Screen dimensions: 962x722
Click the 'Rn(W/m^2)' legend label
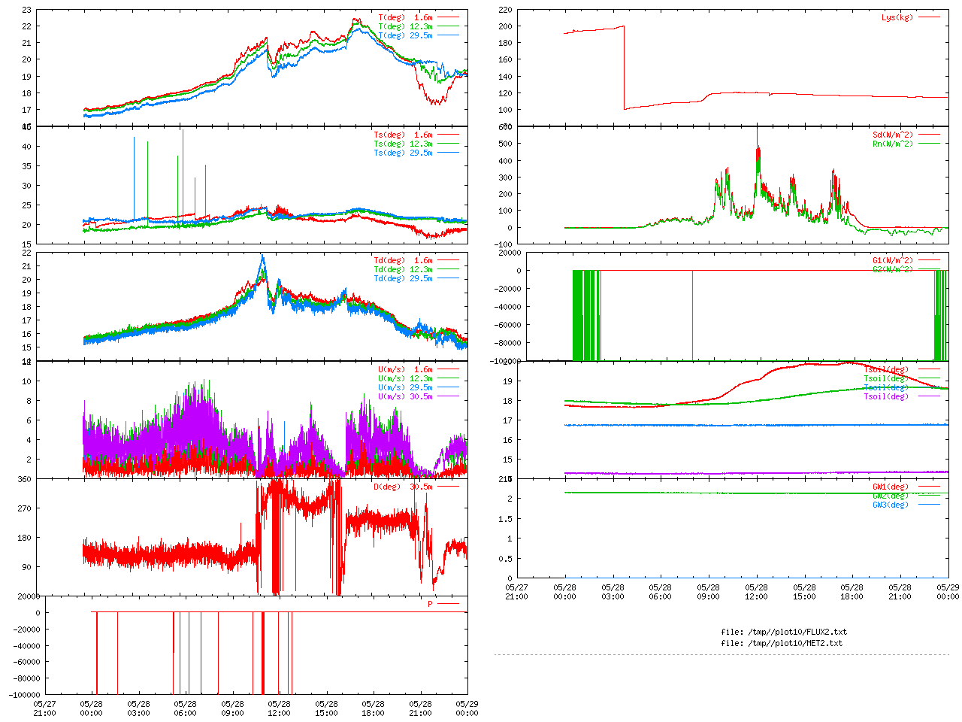[x=893, y=144]
